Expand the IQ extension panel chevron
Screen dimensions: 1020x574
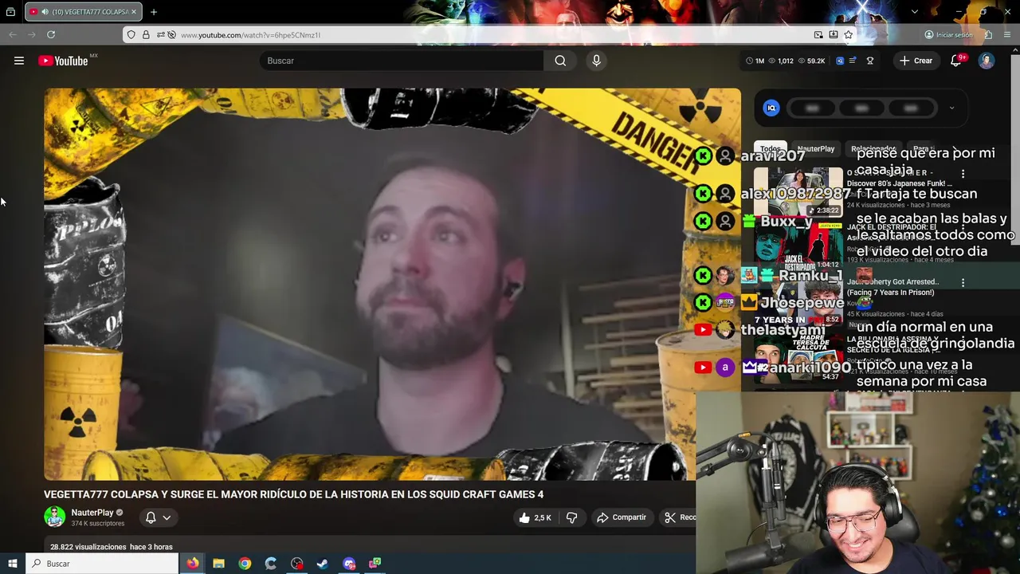pyautogui.click(x=951, y=108)
